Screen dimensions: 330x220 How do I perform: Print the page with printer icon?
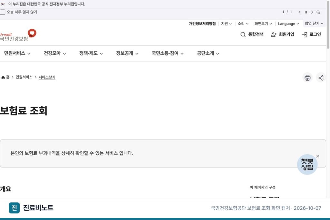tap(307, 78)
